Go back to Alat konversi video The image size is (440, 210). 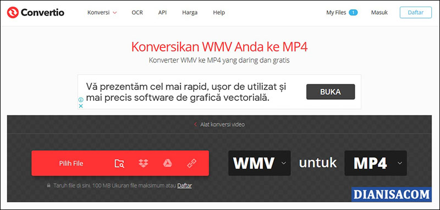pos(219,124)
